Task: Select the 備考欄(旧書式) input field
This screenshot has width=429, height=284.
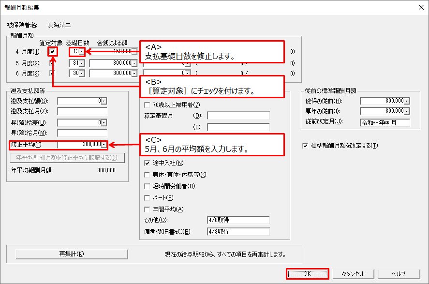Action: pos(237,231)
